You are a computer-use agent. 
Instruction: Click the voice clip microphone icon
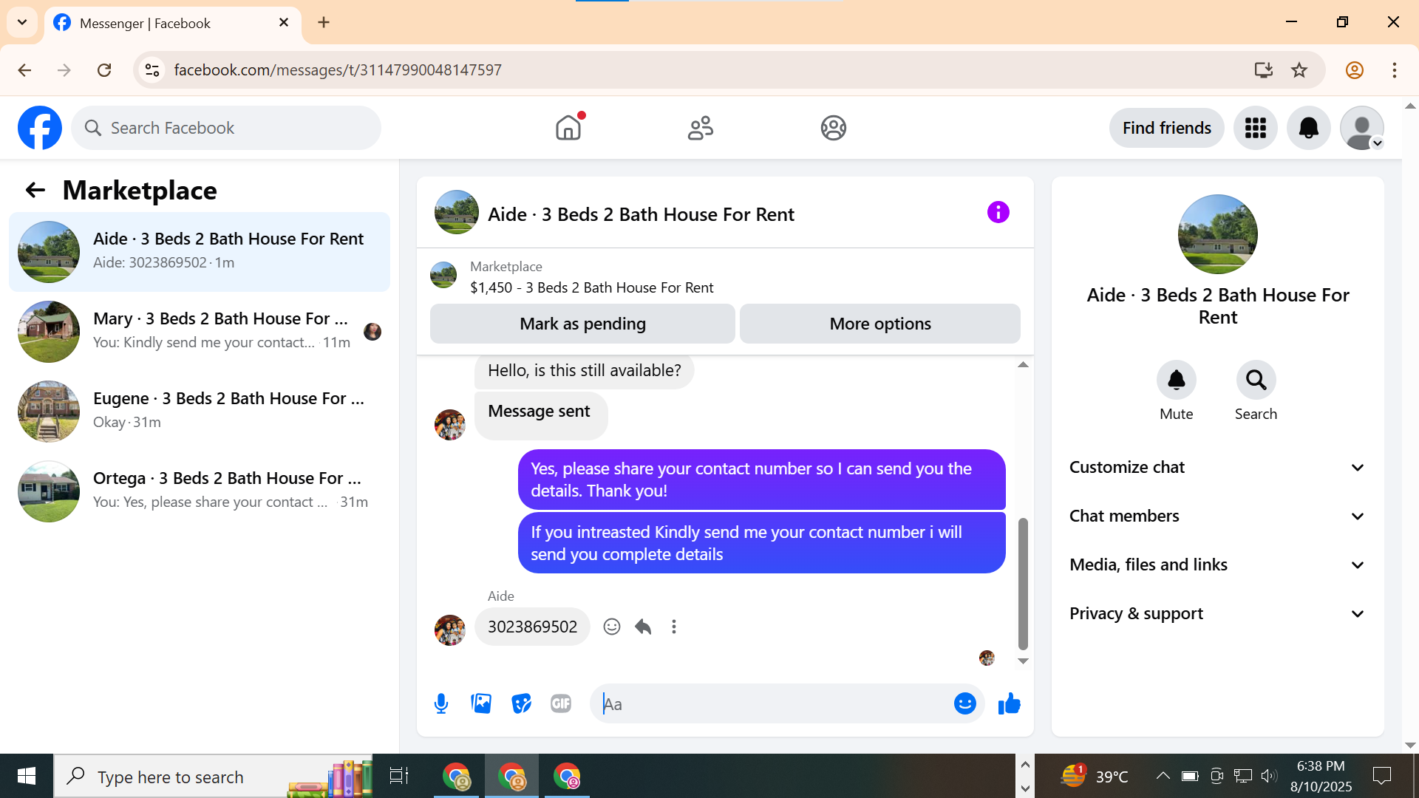click(x=441, y=703)
